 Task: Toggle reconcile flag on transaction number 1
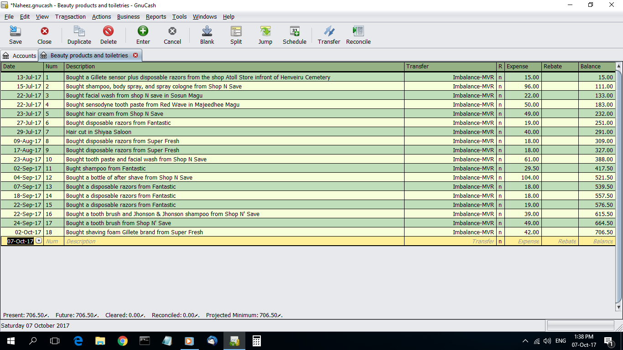(x=500, y=77)
